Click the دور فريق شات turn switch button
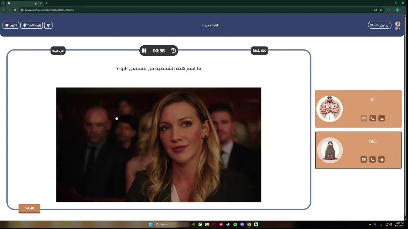 click(x=380, y=25)
